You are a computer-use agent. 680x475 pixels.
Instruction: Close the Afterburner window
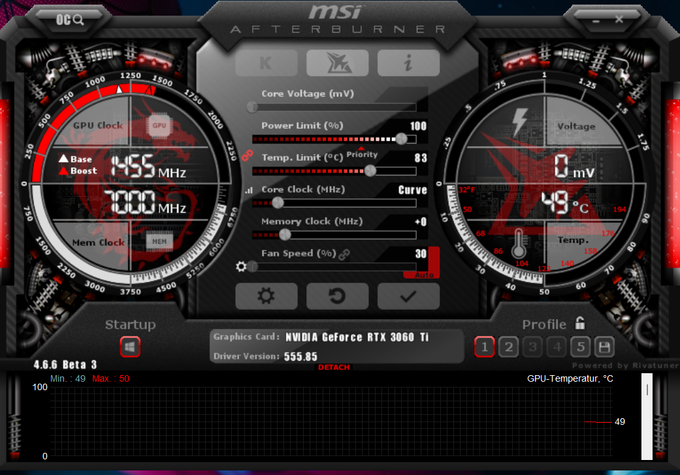[619, 19]
